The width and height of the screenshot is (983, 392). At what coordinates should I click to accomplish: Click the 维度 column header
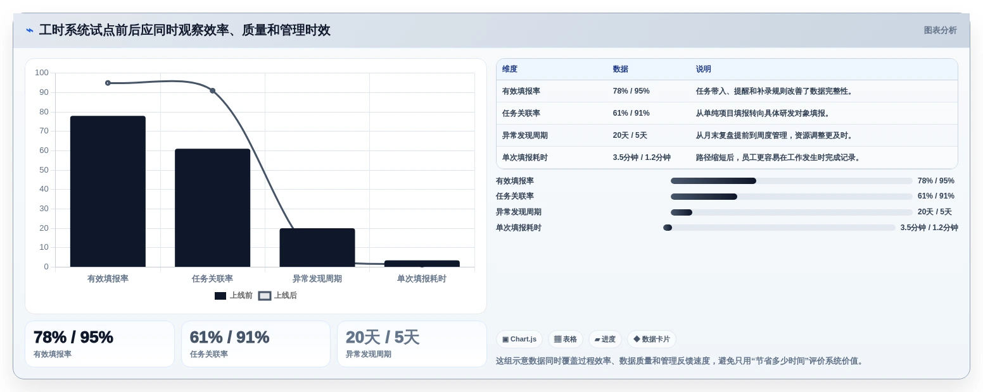click(x=510, y=70)
